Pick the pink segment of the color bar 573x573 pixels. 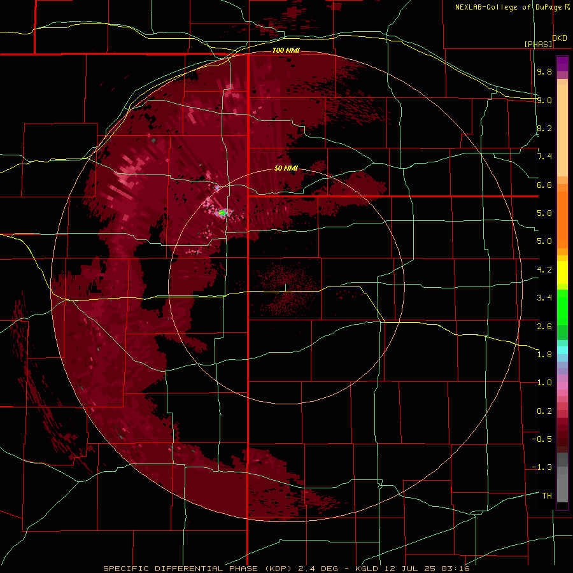(562, 386)
